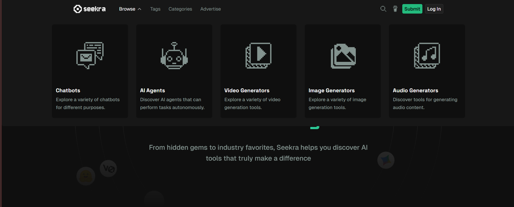Click the Video Generators play icon
Image resolution: width=514 pixels, height=207 pixels.
tap(258, 56)
